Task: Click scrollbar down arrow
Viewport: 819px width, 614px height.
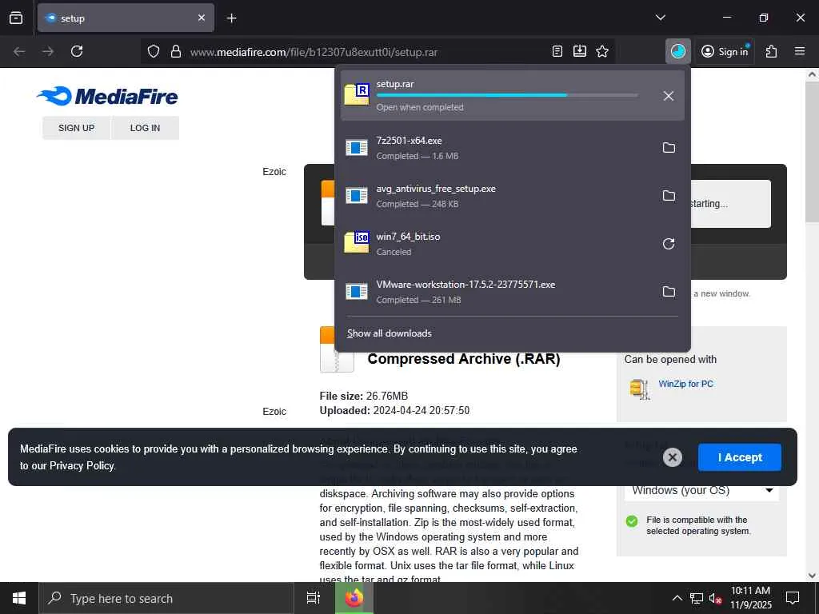Action: [812, 575]
